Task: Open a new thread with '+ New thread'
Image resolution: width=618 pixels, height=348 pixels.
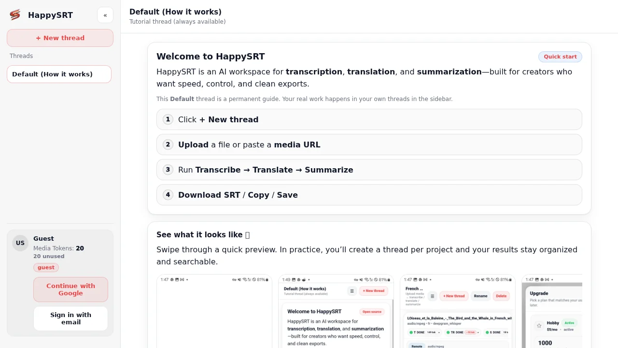Action: (60, 38)
